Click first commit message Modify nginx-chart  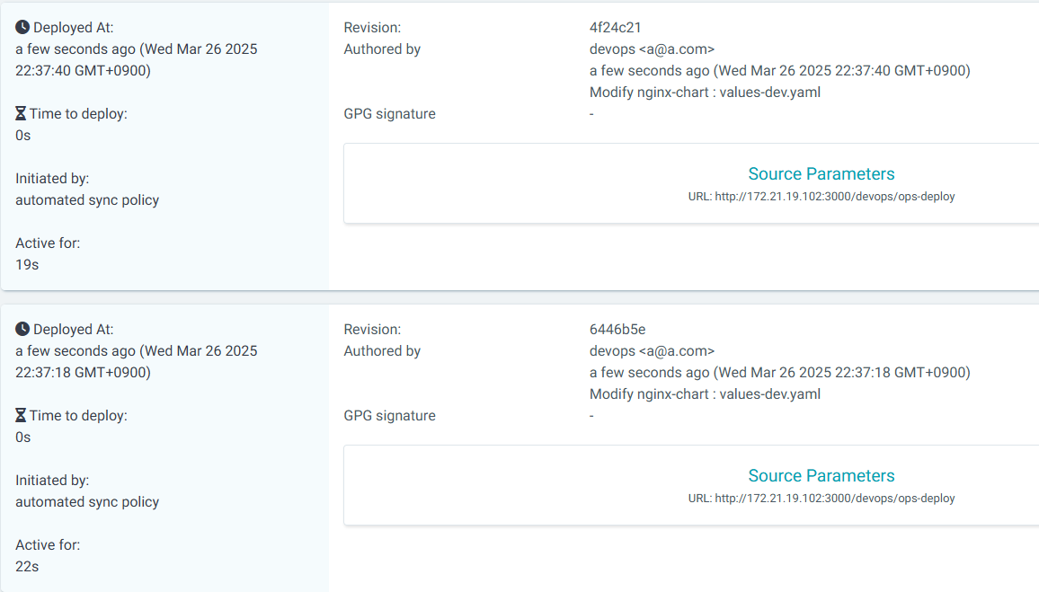click(x=705, y=92)
